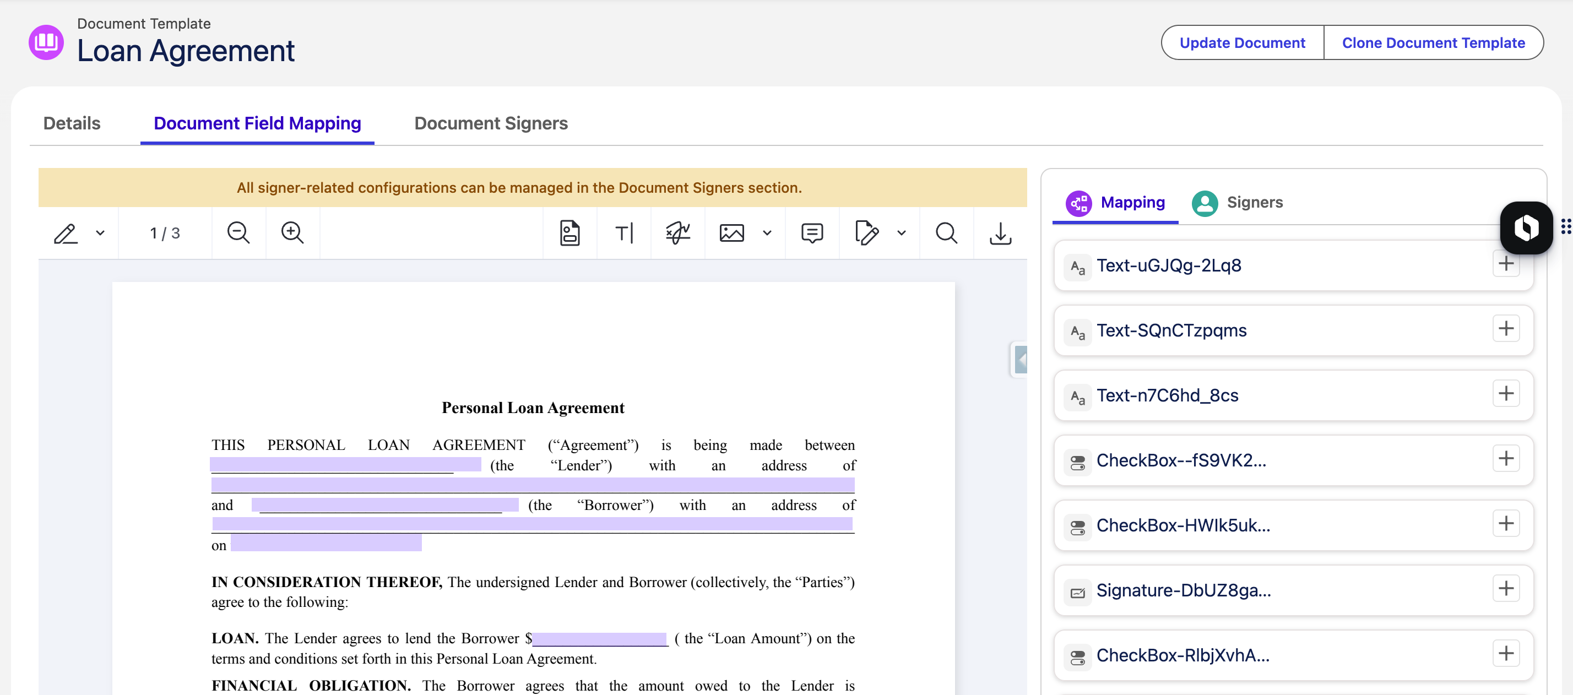The image size is (1573, 695).
Task: Click the Personal Loan Agreement heading
Action: [533, 408]
